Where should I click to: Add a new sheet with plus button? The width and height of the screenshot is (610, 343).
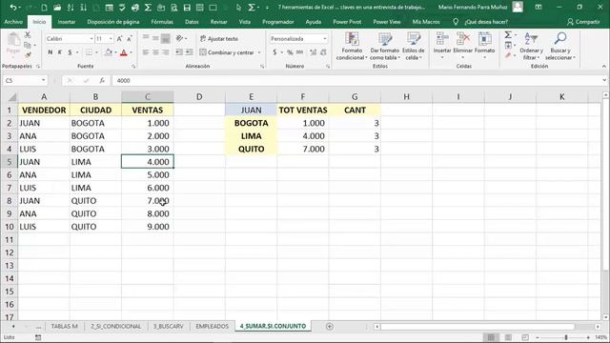(330, 326)
